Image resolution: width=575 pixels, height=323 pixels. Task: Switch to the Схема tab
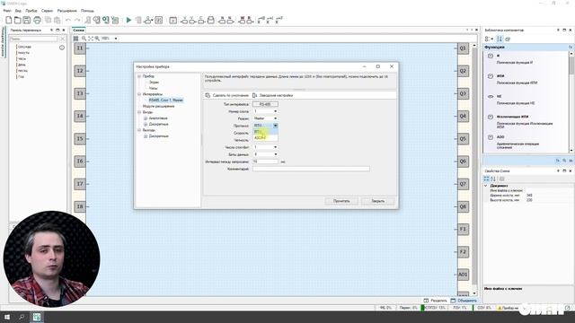(x=78, y=30)
